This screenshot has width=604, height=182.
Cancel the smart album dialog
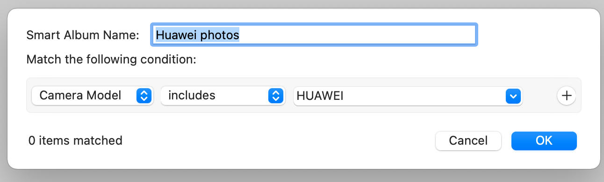[468, 140]
